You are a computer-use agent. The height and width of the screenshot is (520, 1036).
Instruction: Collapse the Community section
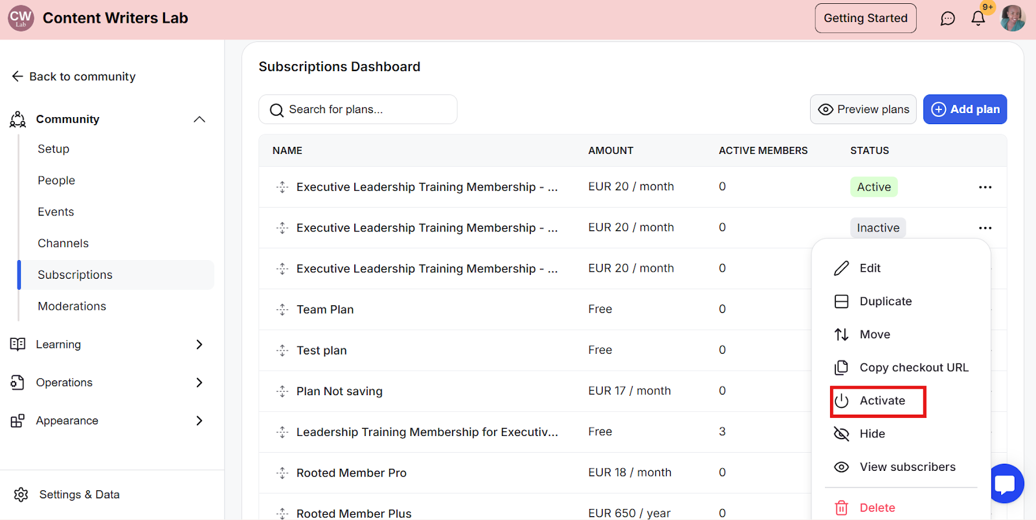199,119
